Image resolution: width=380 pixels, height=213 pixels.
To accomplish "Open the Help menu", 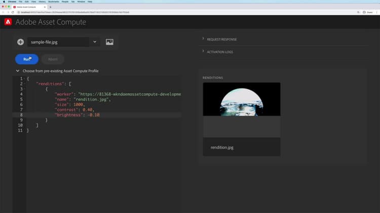I will click(90, 2).
